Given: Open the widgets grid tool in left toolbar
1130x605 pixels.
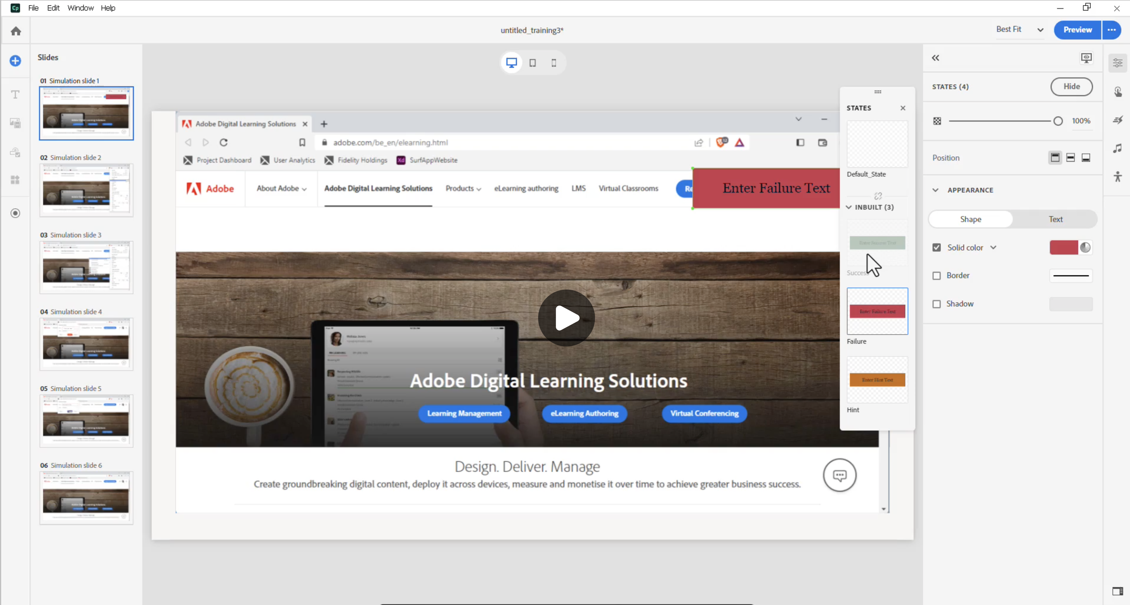Looking at the screenshot, I should (15, 180).
